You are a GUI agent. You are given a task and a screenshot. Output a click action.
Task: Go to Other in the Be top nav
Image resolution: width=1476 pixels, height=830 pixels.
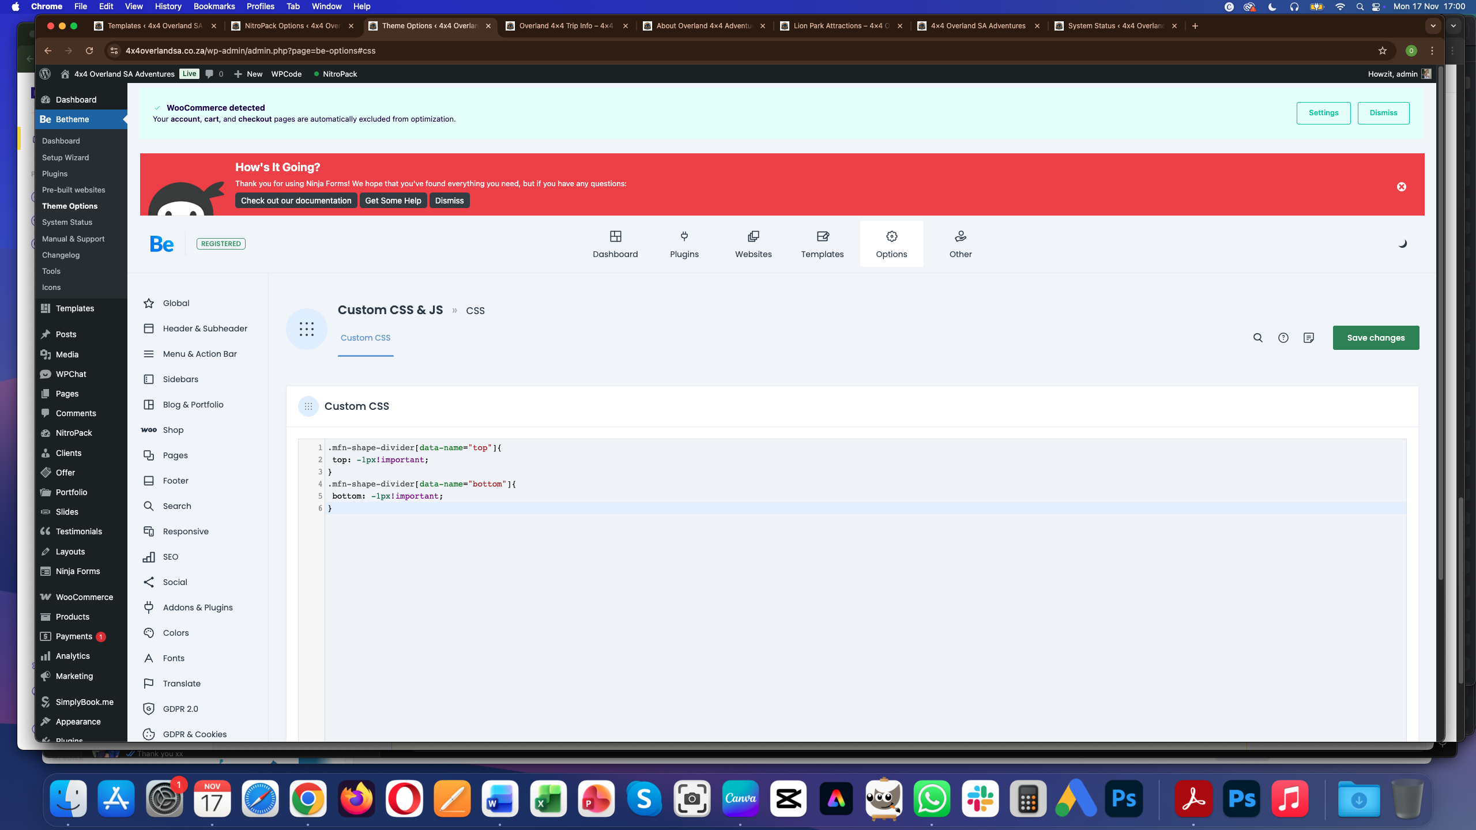click(960, 244)
